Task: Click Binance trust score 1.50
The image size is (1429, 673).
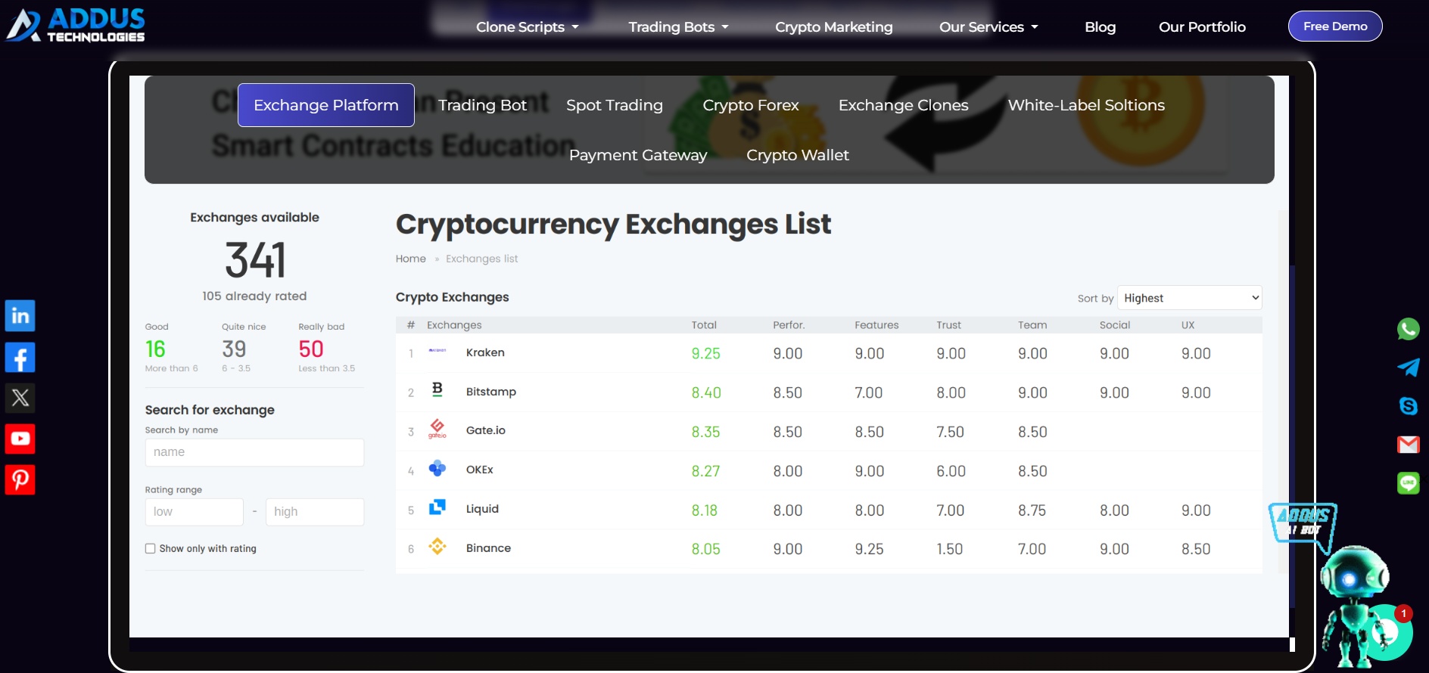Action: (950, 550)
